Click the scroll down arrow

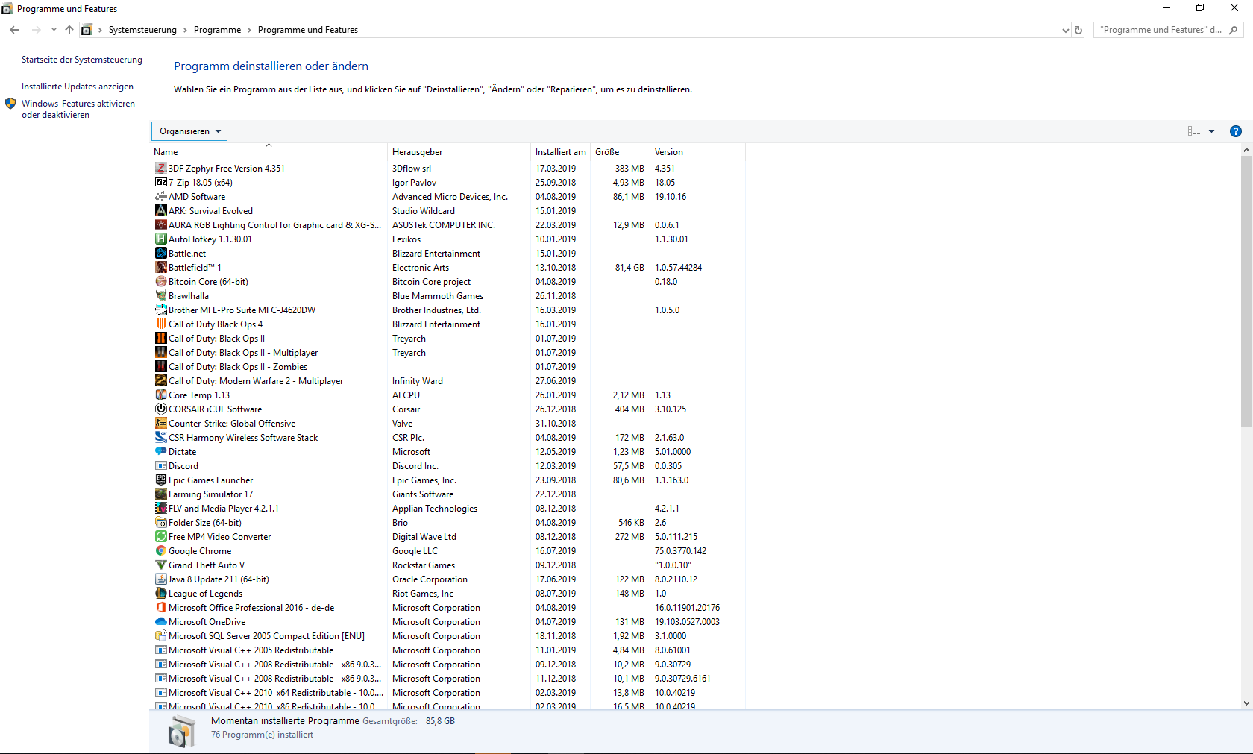tap(1246, 703)
